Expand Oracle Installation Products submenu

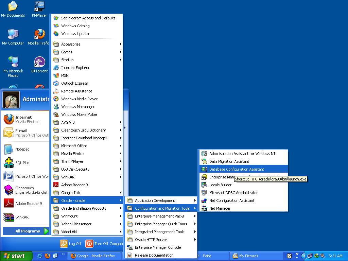click(x=87, y=208)
